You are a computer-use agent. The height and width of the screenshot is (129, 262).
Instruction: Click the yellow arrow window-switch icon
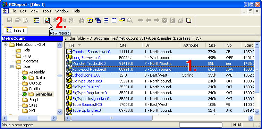(122, 20)
